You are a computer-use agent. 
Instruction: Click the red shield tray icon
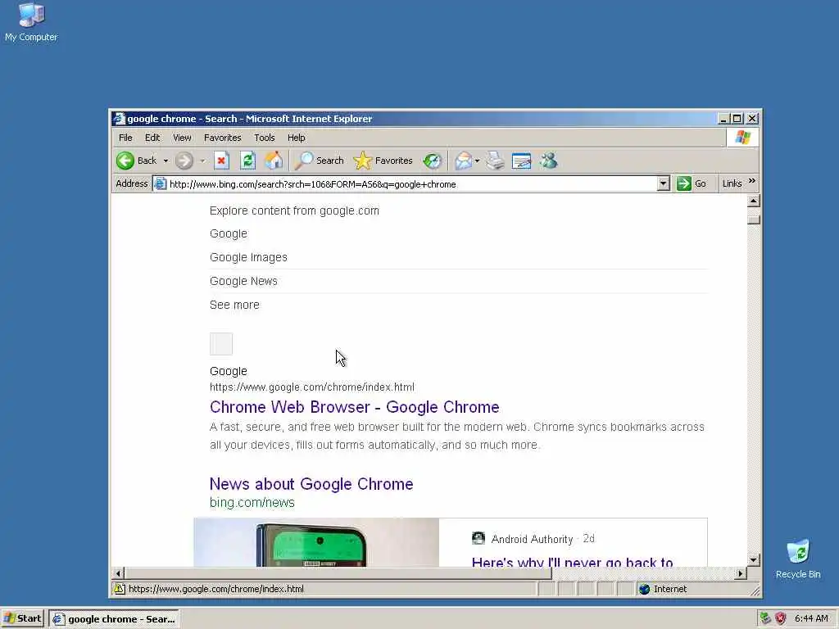coord(781,618)
